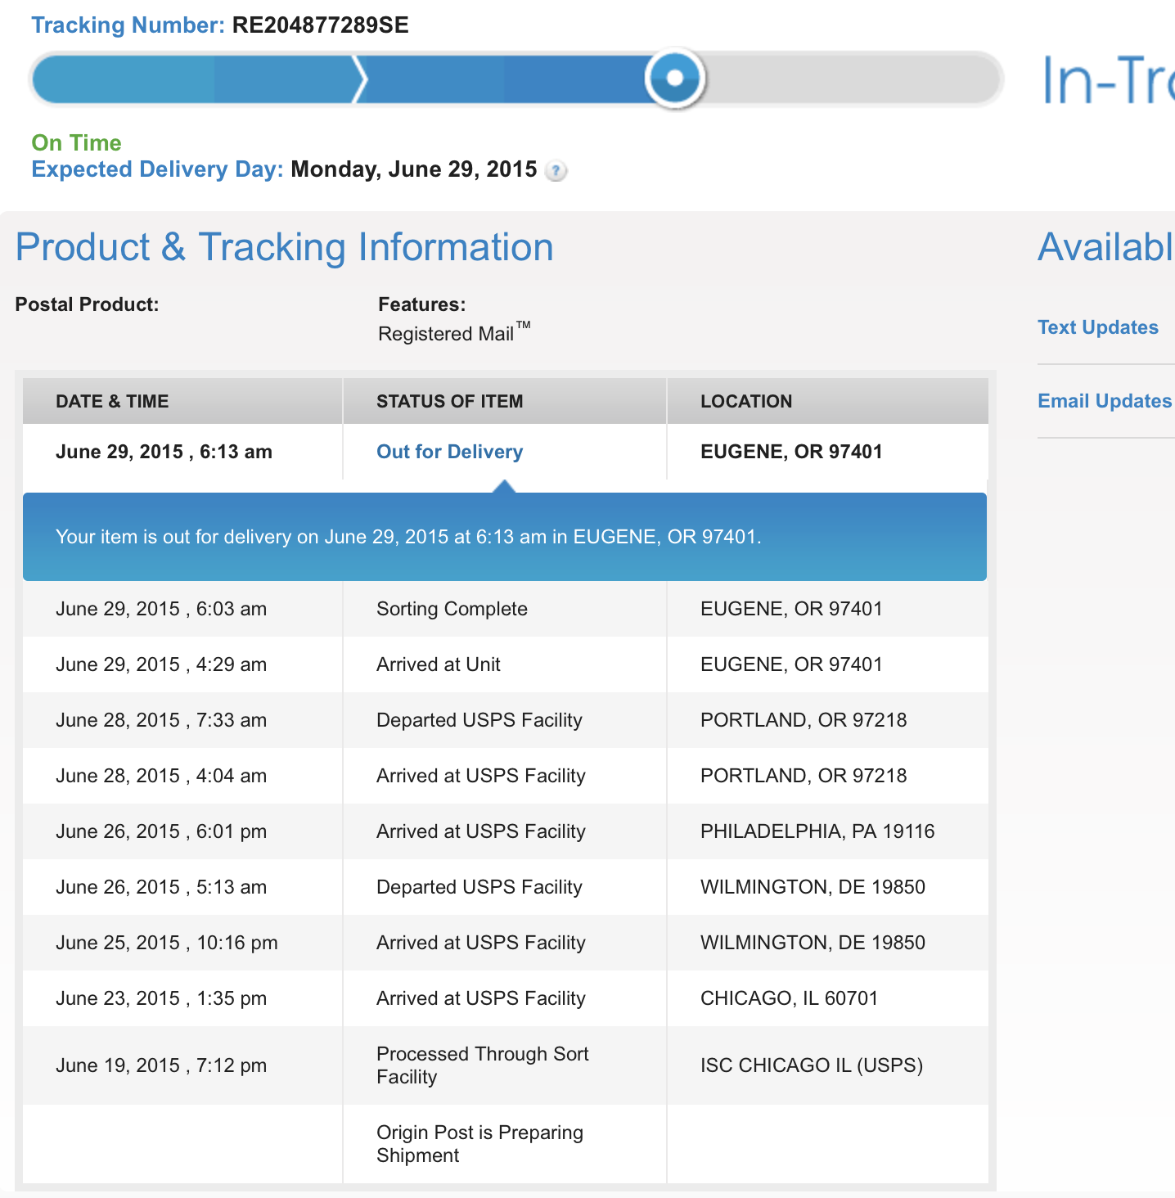Click ISC CHICAGO IL (USPS) location
The image size is (1175, 1198).
[x=811, y=1065]
